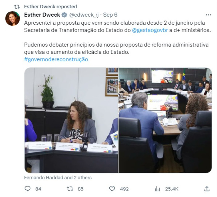The image size is (217, 197).
Task: Like the tweet with the heart icon
Action: 112,189
